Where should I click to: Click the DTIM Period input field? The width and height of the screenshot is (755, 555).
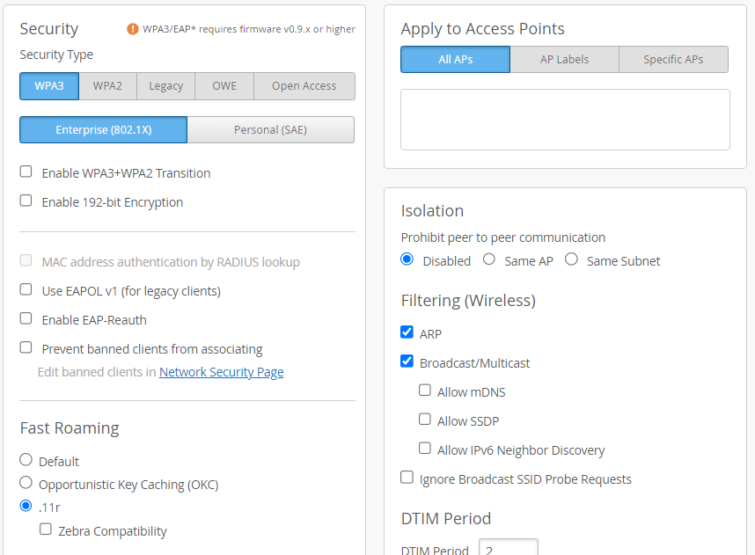click(x=508, y=549)
